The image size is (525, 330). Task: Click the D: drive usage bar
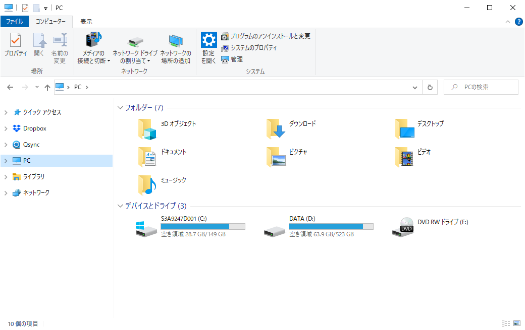[x=331, y=226]
